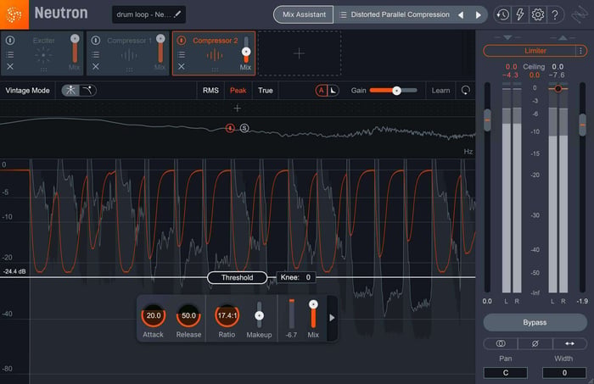
Task: Open Compressor 2 preset list icon
Action: coord(182,54)
